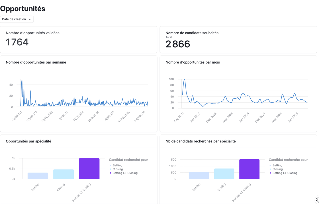The height and width of the screenshot is (204, 319).
Task: Click the "Apr 2026" label on monthly chart axis
Action: click(x=293, y=117)
